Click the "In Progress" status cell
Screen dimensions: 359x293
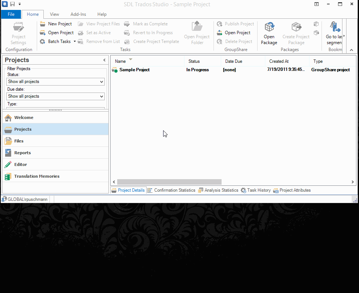point(197,70)
